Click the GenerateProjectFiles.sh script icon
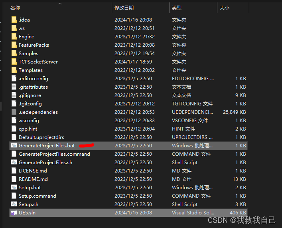Image resolution: width=282 pixels, height=228 pixels. 14,162
